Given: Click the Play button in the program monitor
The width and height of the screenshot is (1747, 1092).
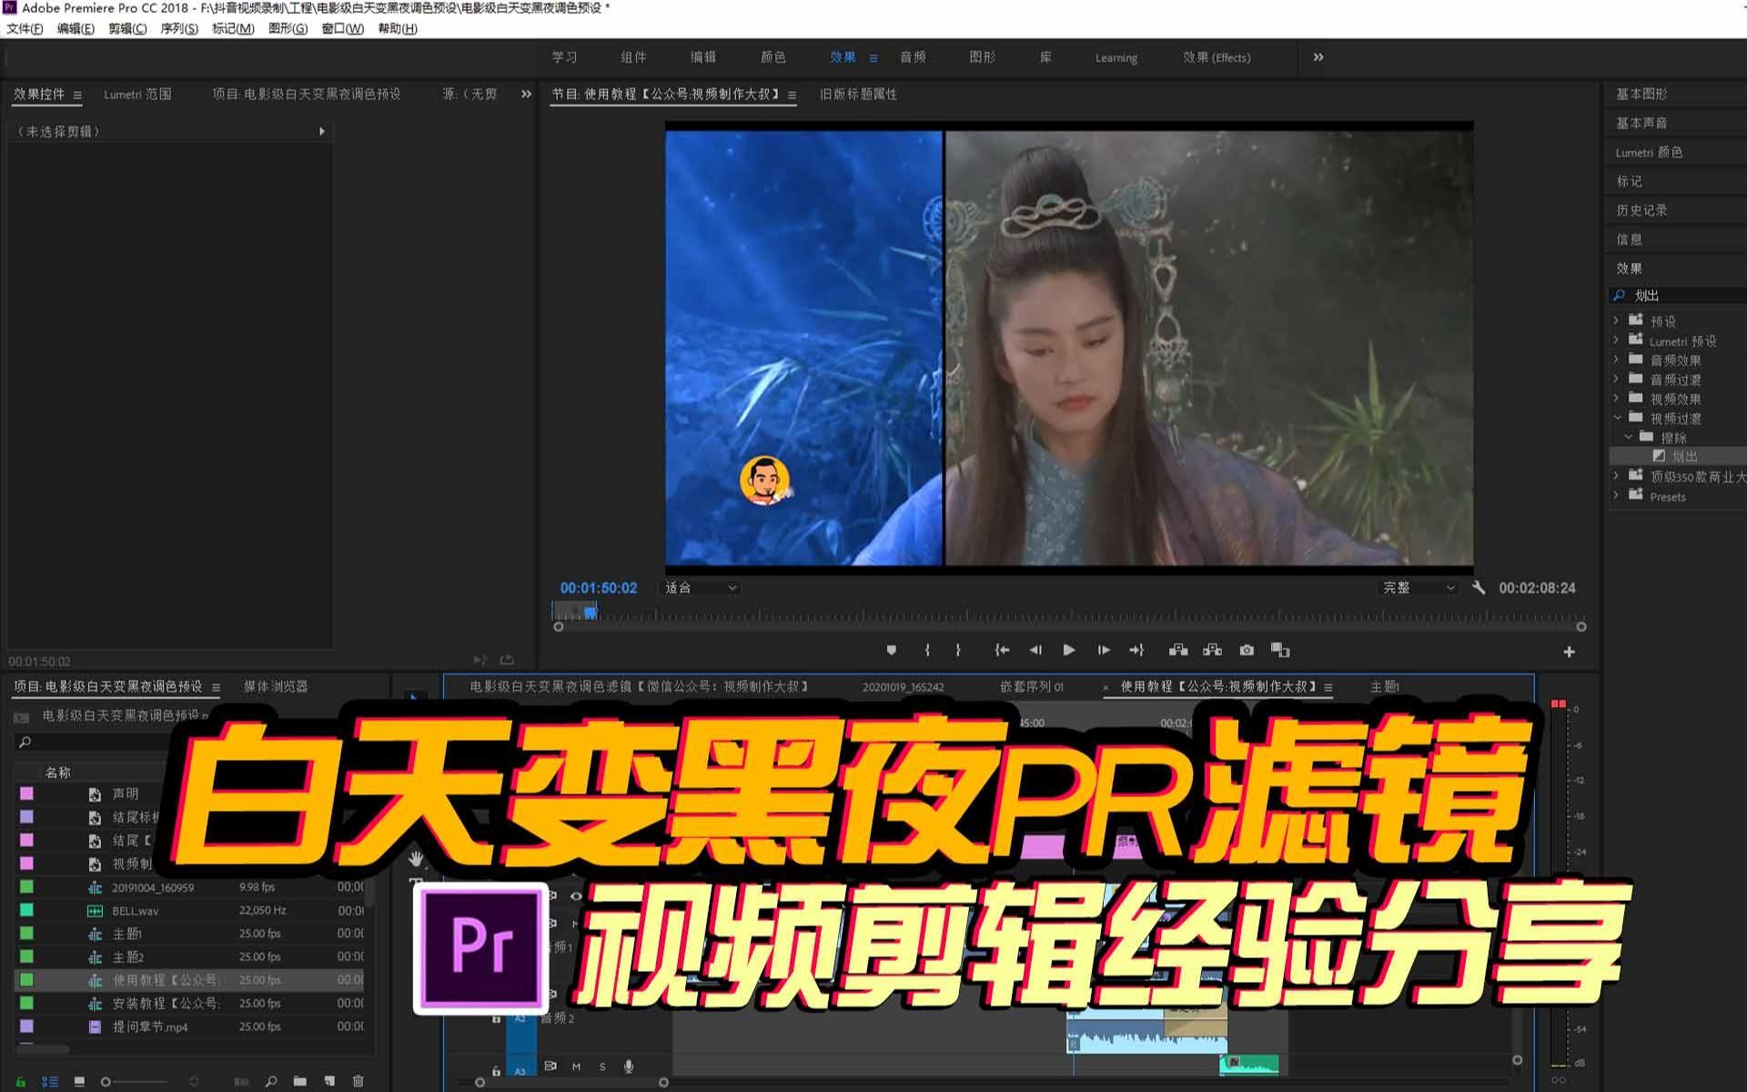Looking at the screenshot, I should click(x=1069, y=650).
